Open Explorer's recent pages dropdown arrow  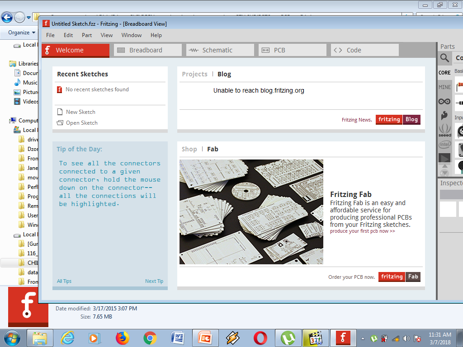click(x=28, y=18)
